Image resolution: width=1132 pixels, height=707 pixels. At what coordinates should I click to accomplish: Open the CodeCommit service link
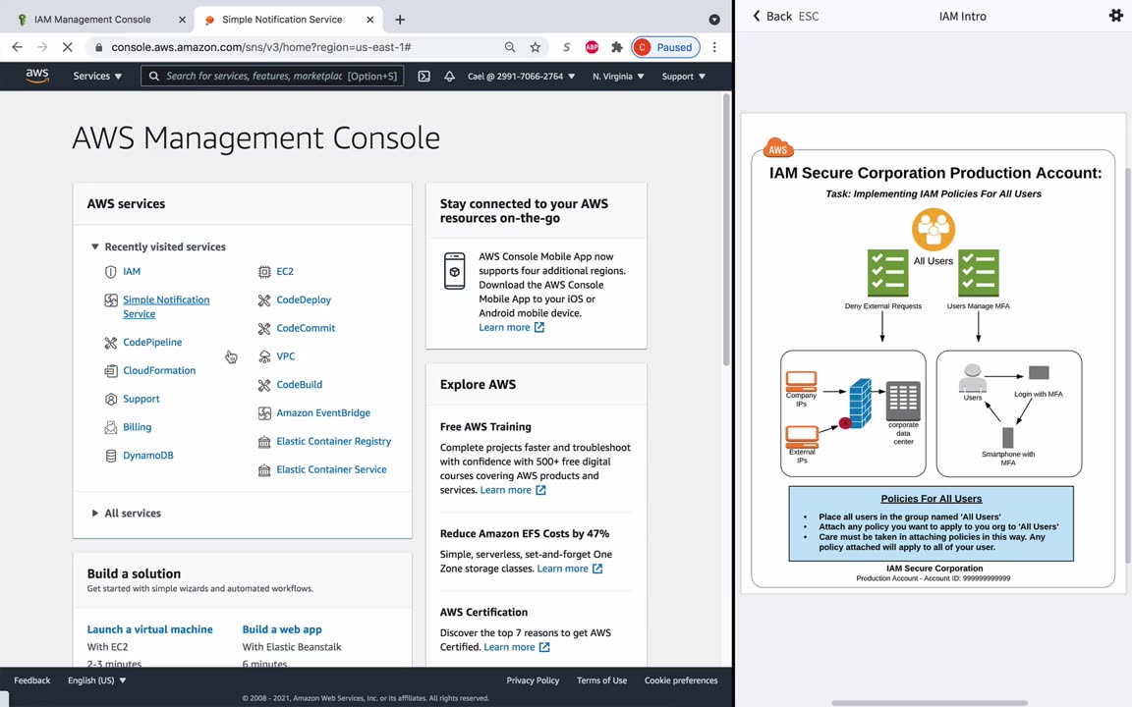point(306,328)
